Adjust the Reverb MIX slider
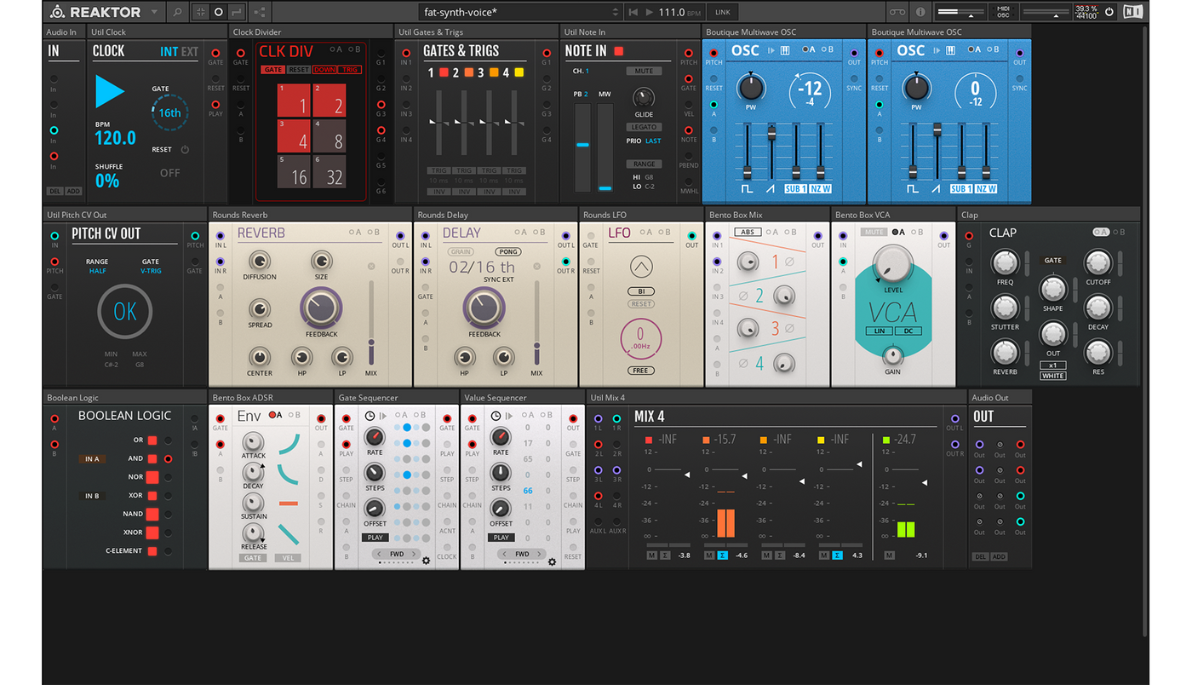Image resolution: width=1192 pixels, height=685 pixels. coord(370,324)
